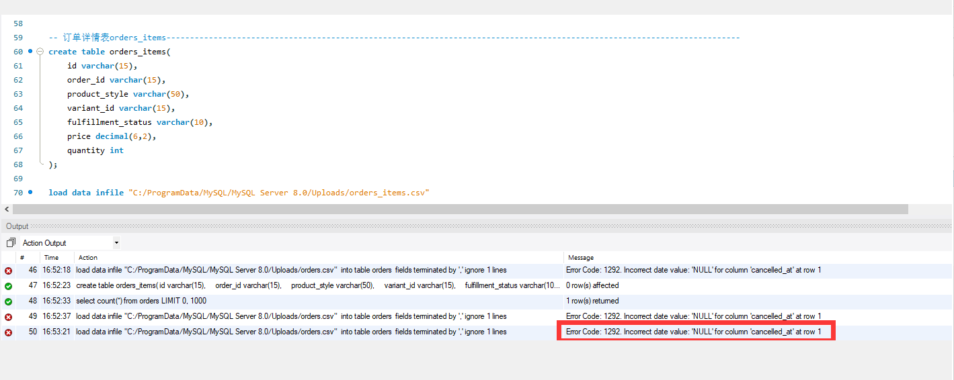Click the time 16:52:37

(x=57, y=316)
